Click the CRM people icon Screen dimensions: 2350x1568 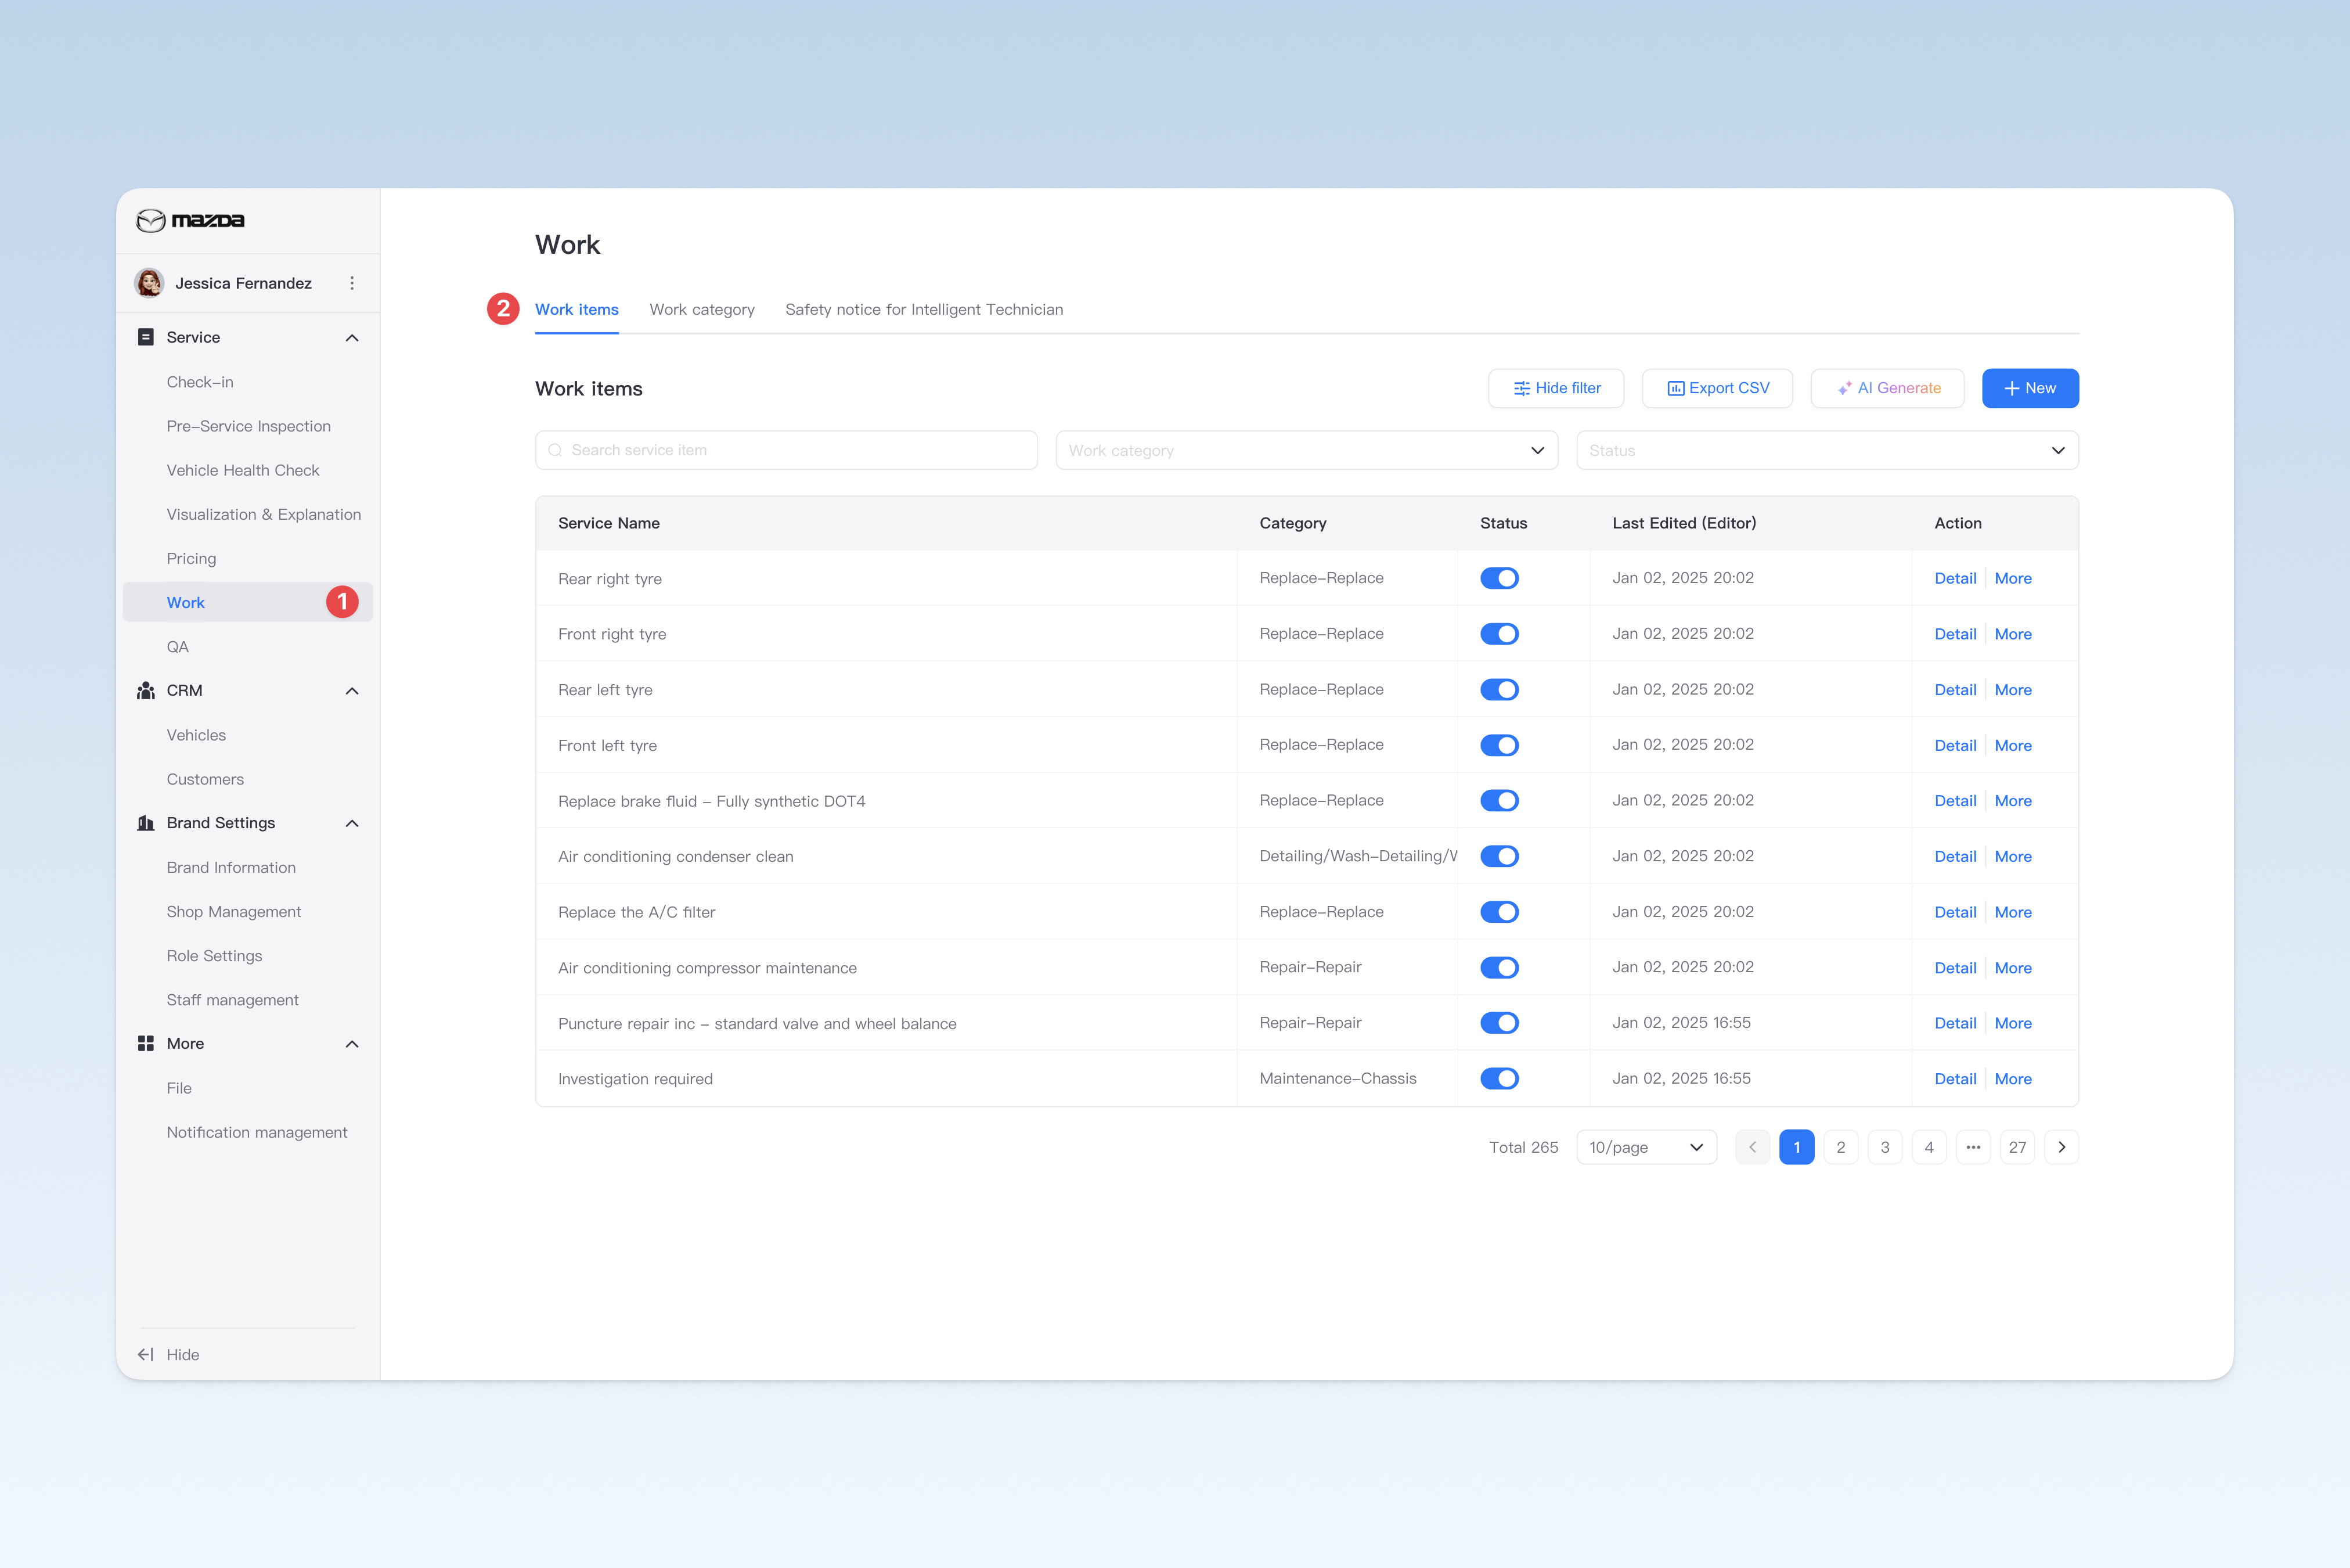point(146,690)
